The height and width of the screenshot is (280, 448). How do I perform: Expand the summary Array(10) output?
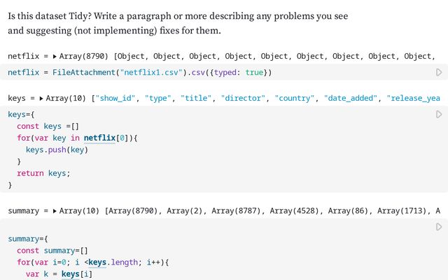tap(55, 211)
